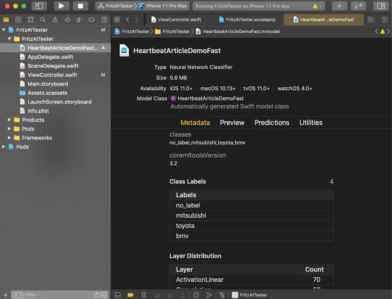This screenshot has width=392, height=299.
Task: Switch to the Predictions tab
Action: pos(272,123)
